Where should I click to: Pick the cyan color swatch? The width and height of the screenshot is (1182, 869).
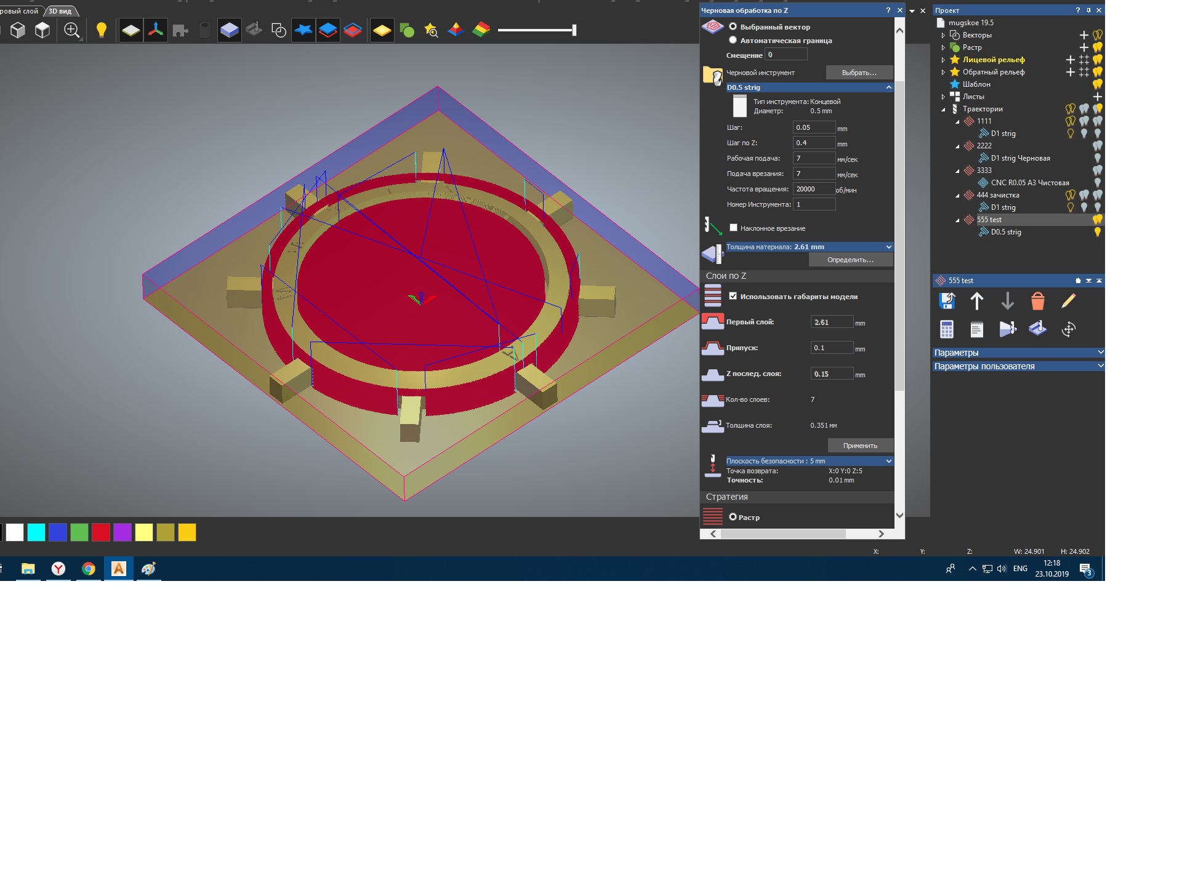tap(36, 532)
